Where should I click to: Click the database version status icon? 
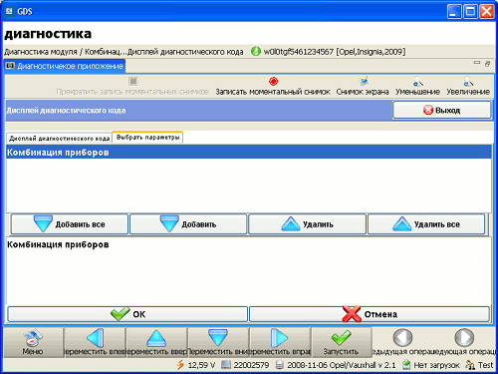(x=280, y=365)
